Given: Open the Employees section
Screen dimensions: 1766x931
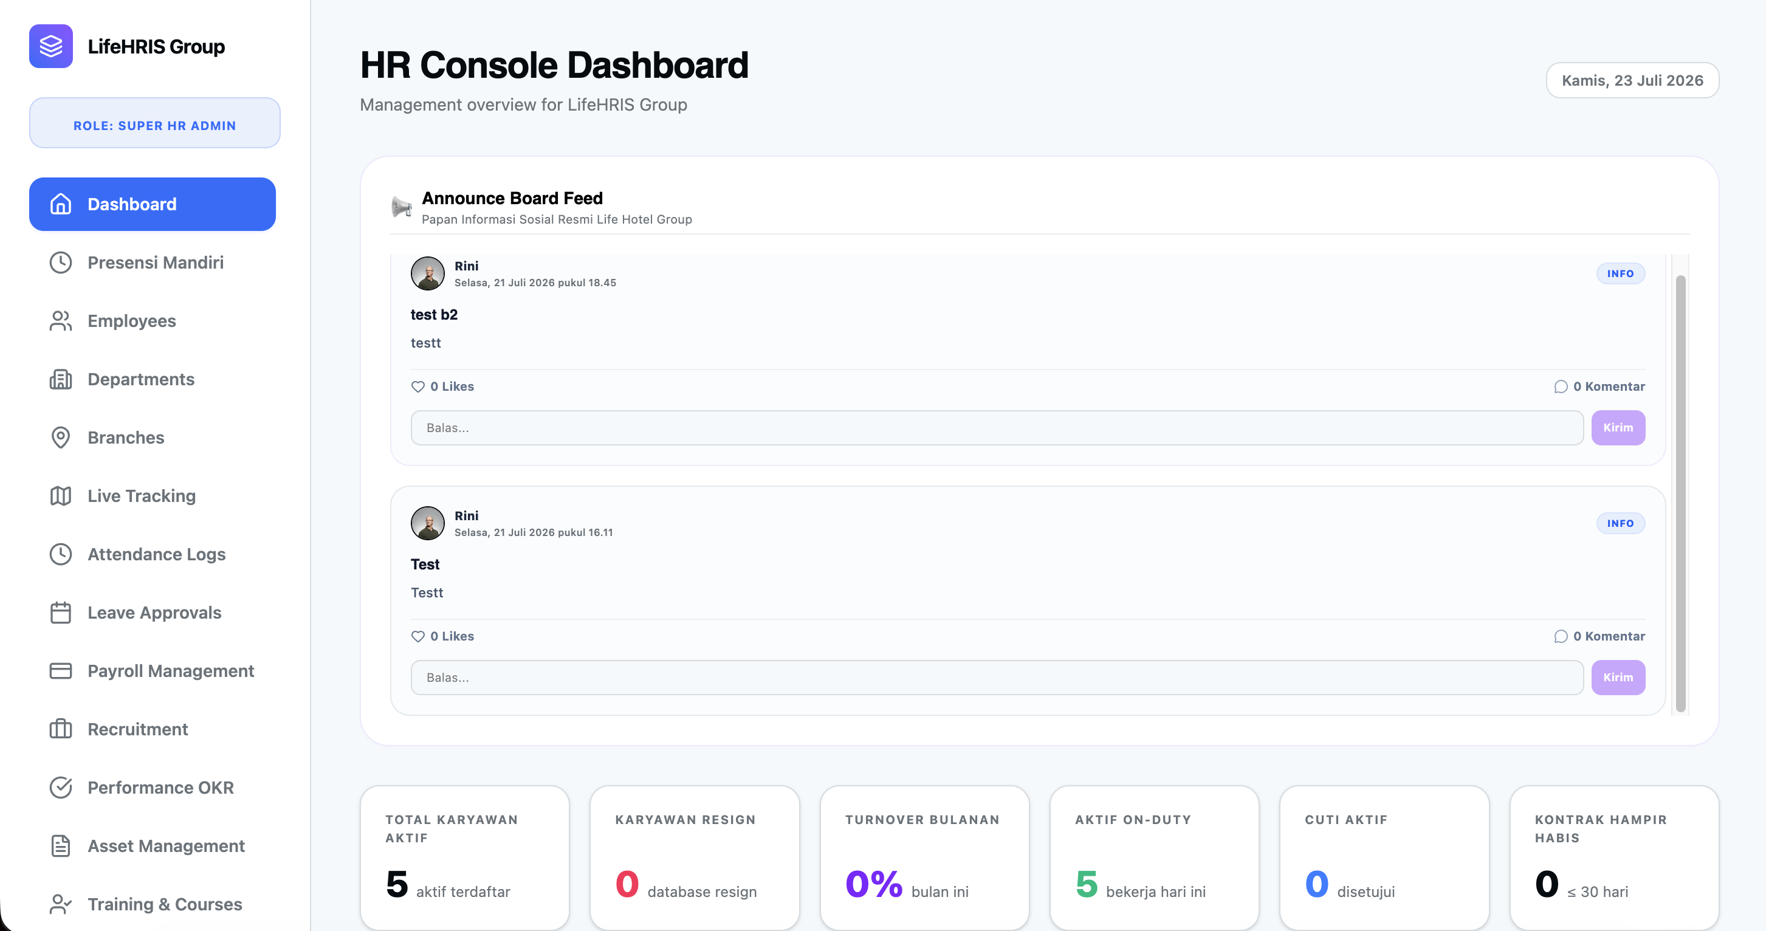Looking at the screenshot, I should click(152, 320).
